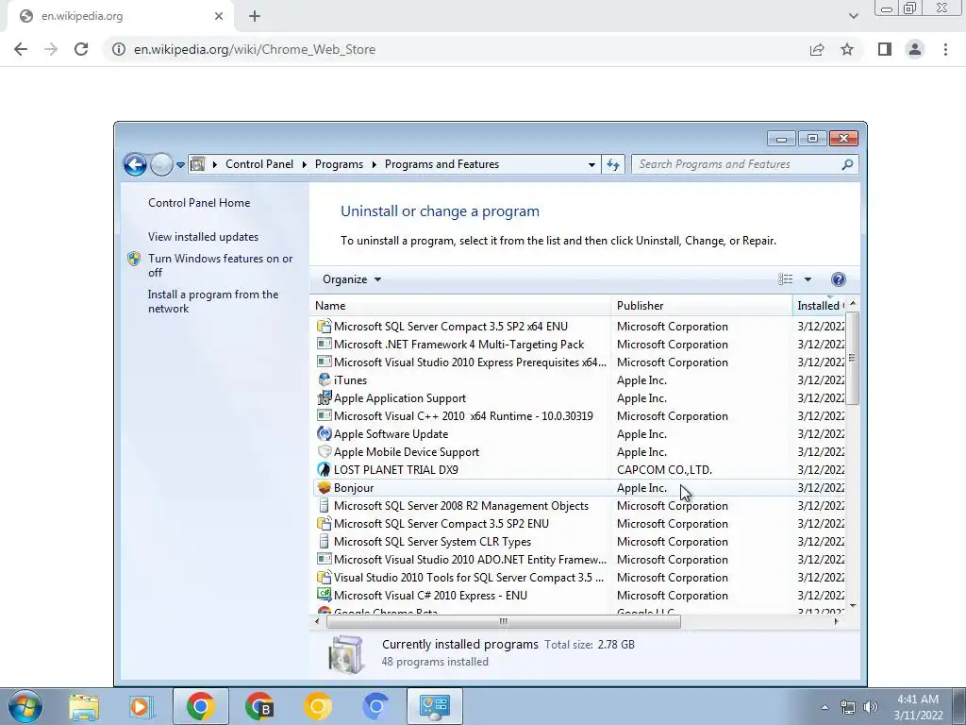
Task: Open Chromium blue taskbar icon
Action: (x=375, y=706)
